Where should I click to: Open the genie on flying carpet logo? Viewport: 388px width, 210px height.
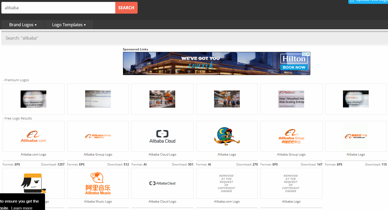point(227,136)
